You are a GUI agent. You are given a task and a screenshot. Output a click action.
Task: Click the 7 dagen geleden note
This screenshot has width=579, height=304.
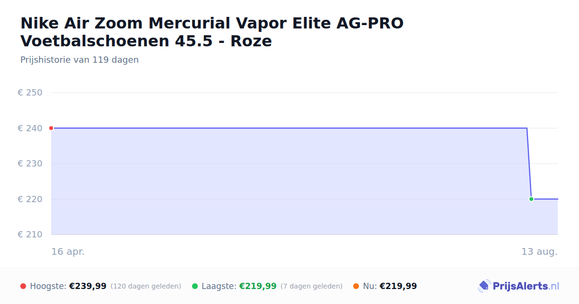coord(312,286)
